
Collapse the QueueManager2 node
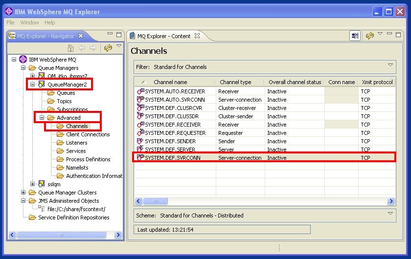(x=32, y=85)
